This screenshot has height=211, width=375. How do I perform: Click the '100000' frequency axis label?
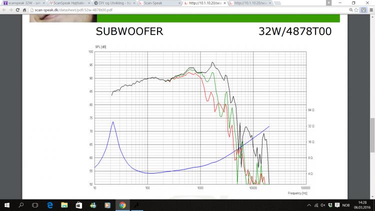click(x=305, y=188)
